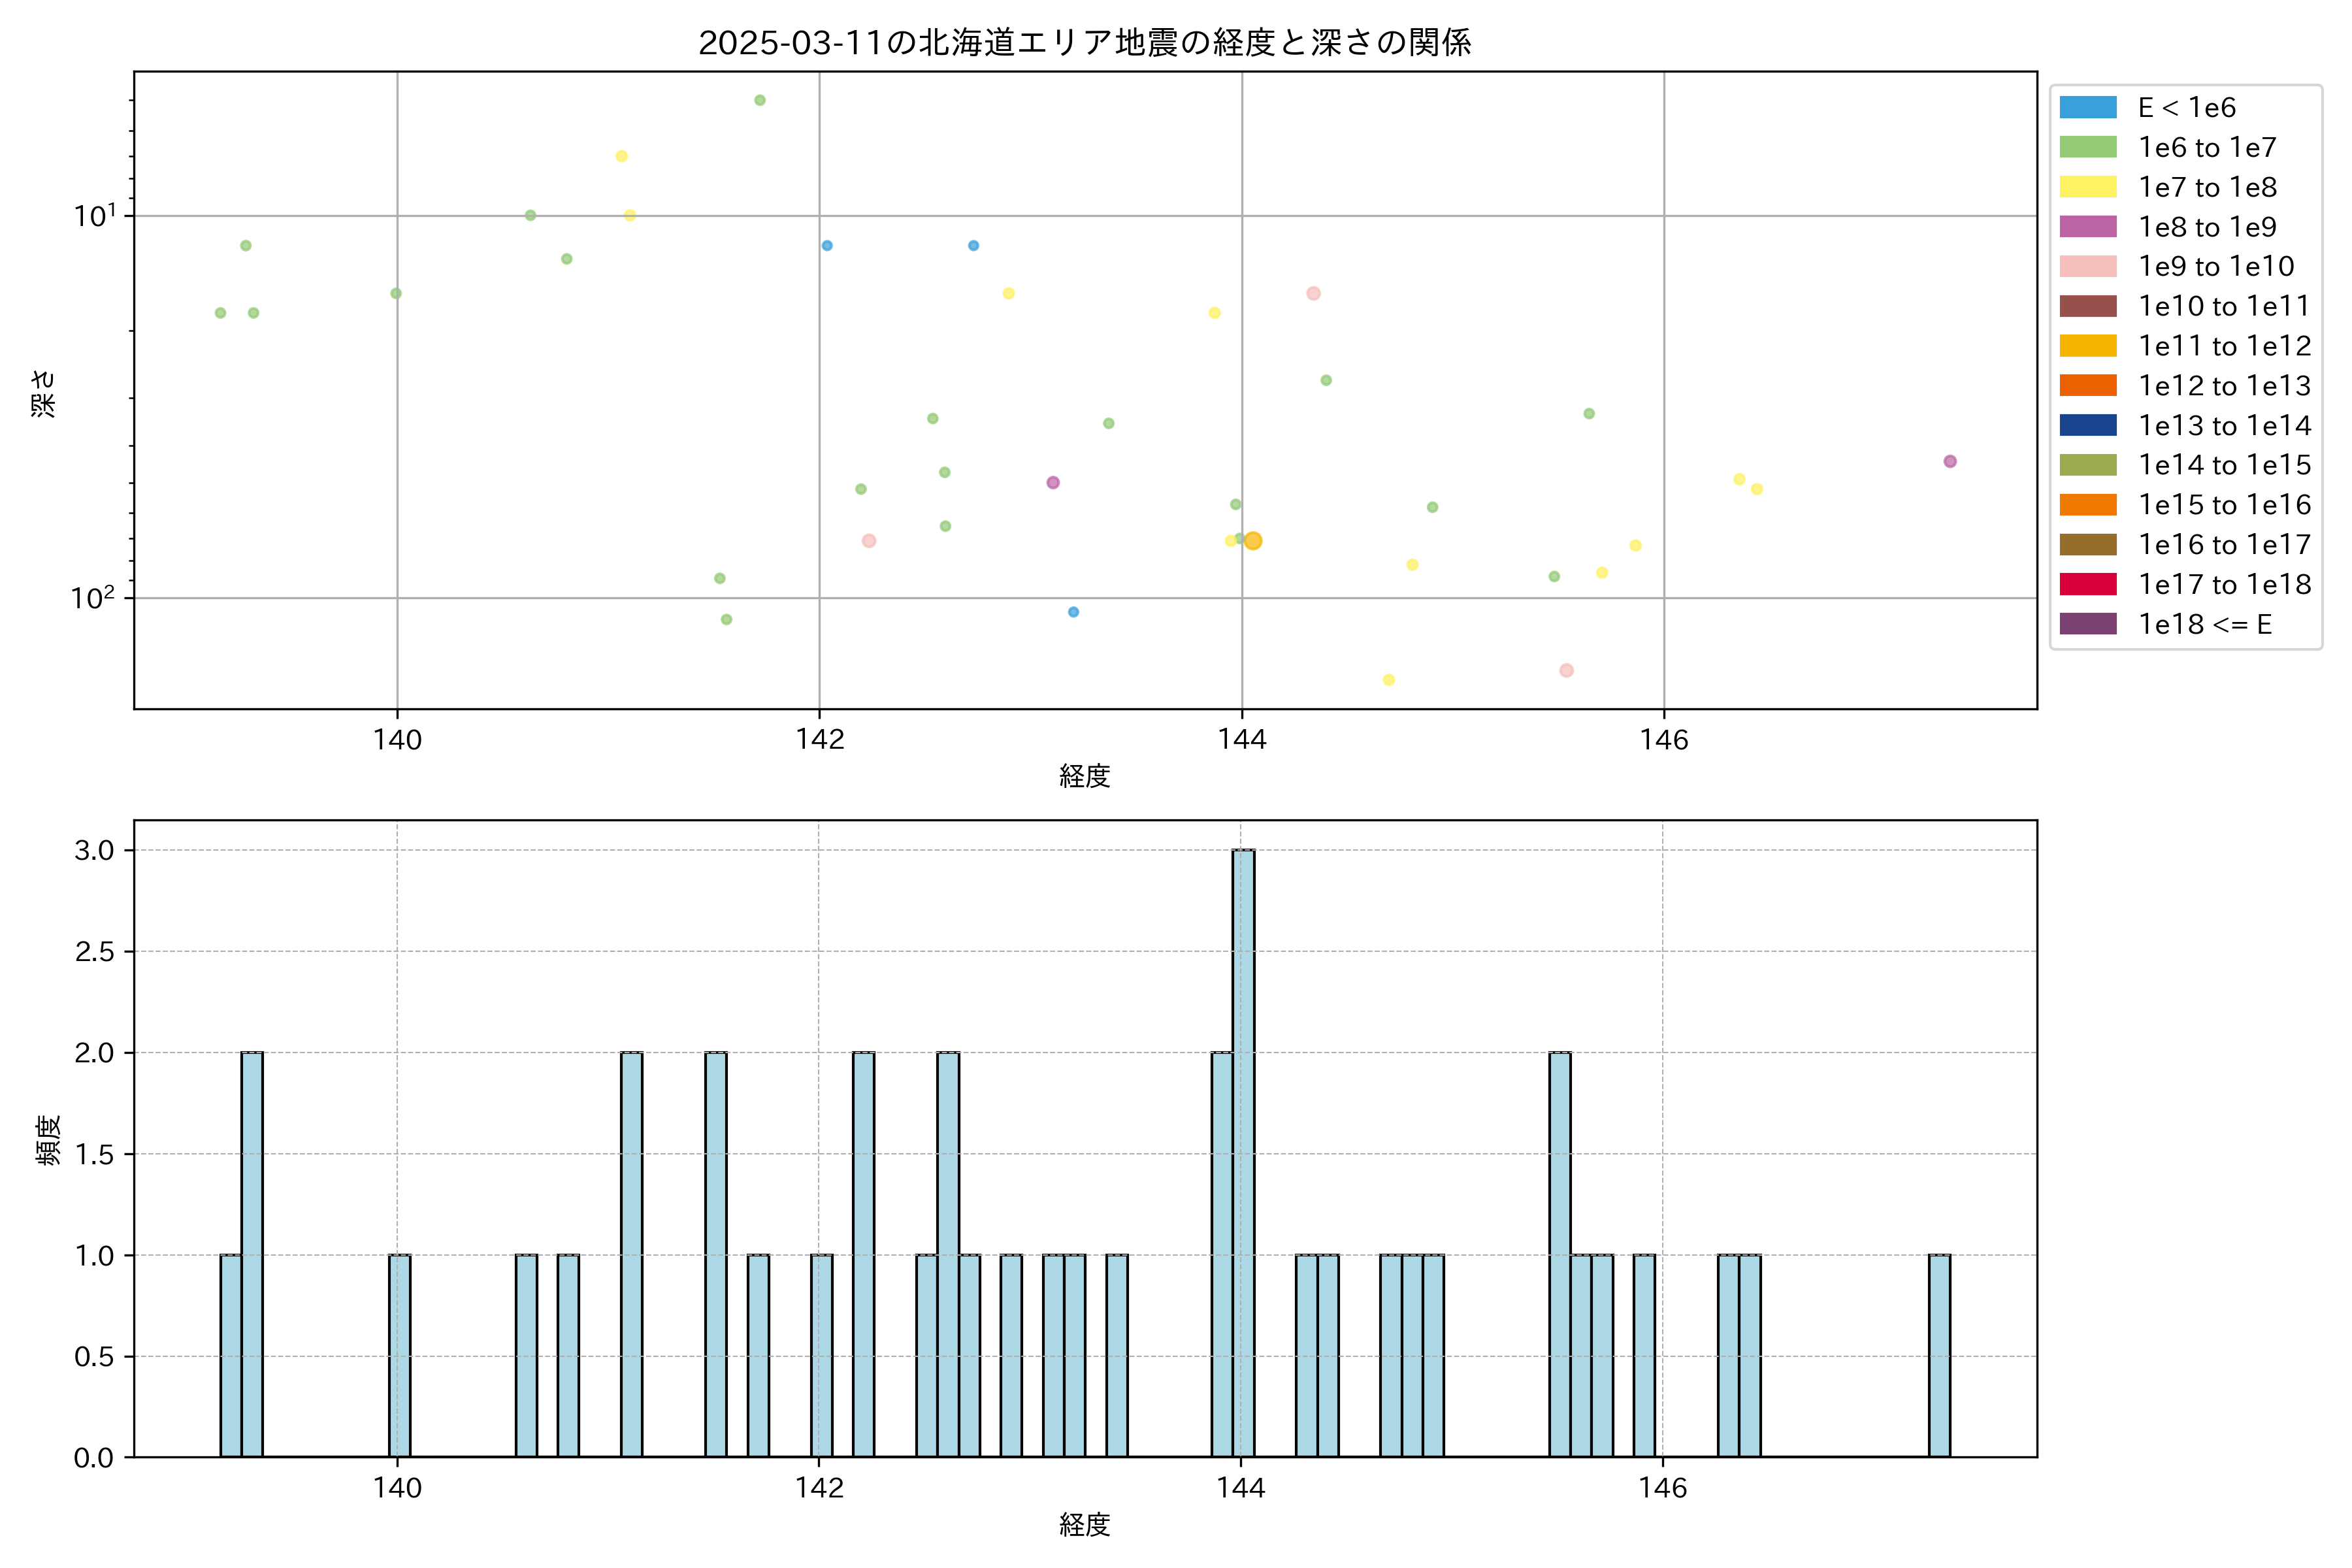Click the navy 1e13 to 1e14 legend swatch
This screenshot has width=2352, height=1568.
pyautogui.click(x=2087, y=425)
